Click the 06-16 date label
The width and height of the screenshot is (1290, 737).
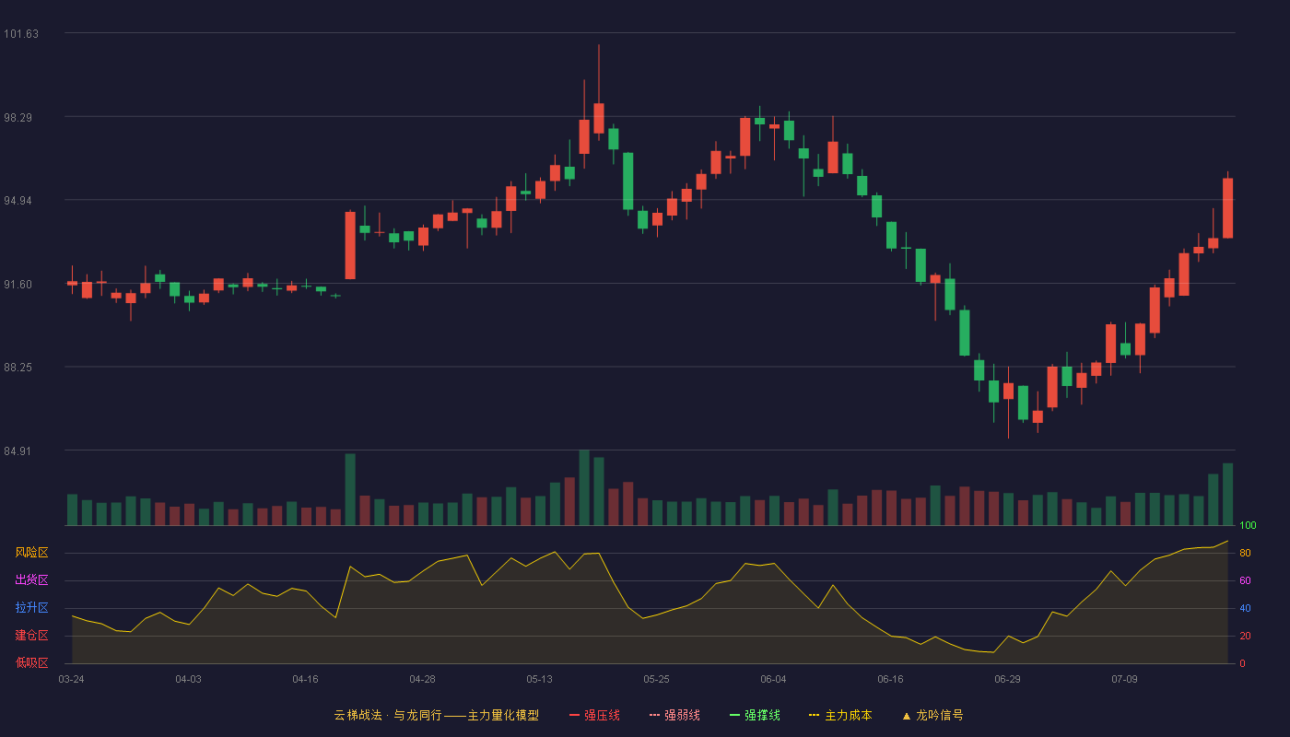890,679
